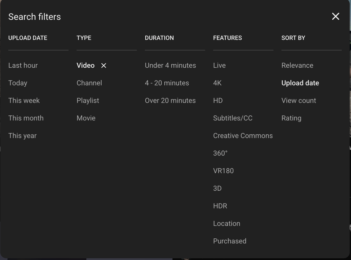
Task: Pick Over 20 minutes duration
Action: [170, 101]
